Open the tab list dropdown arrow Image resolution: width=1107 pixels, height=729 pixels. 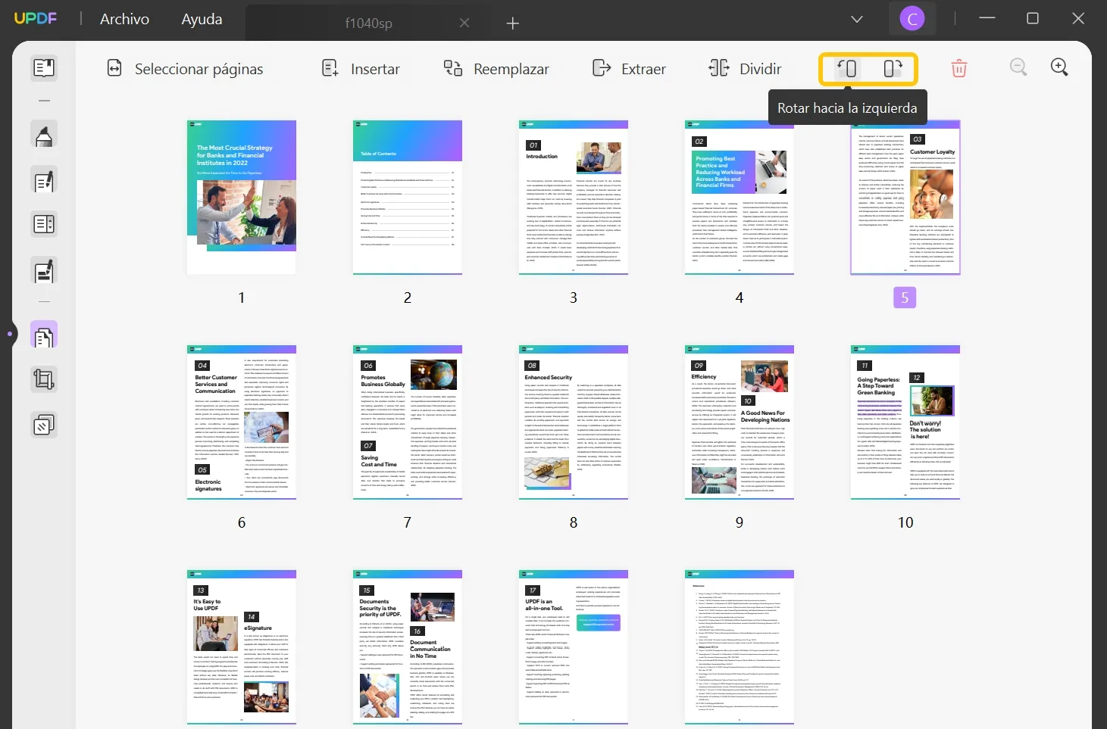(857, 19)
